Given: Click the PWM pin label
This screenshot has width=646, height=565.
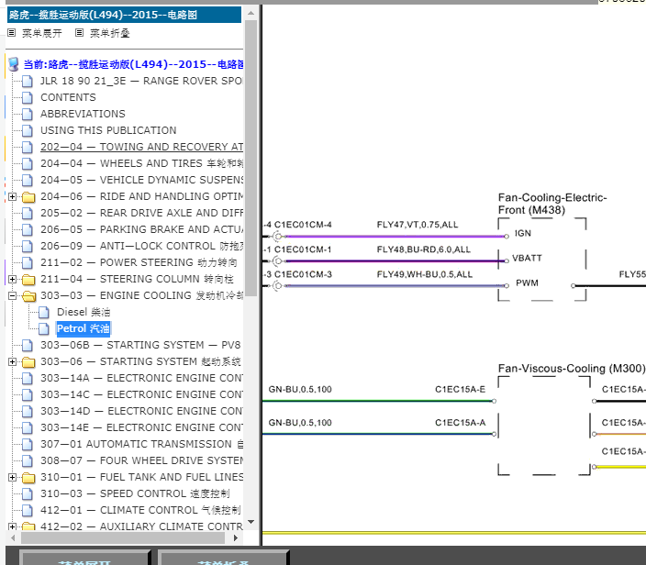Looking at the screenshot, I should click(527, 282).
